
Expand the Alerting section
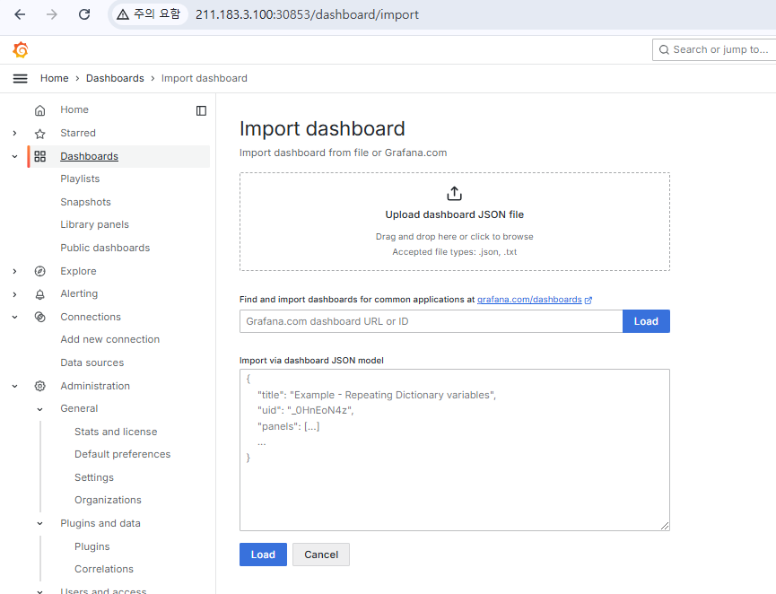tap(15, 294)
